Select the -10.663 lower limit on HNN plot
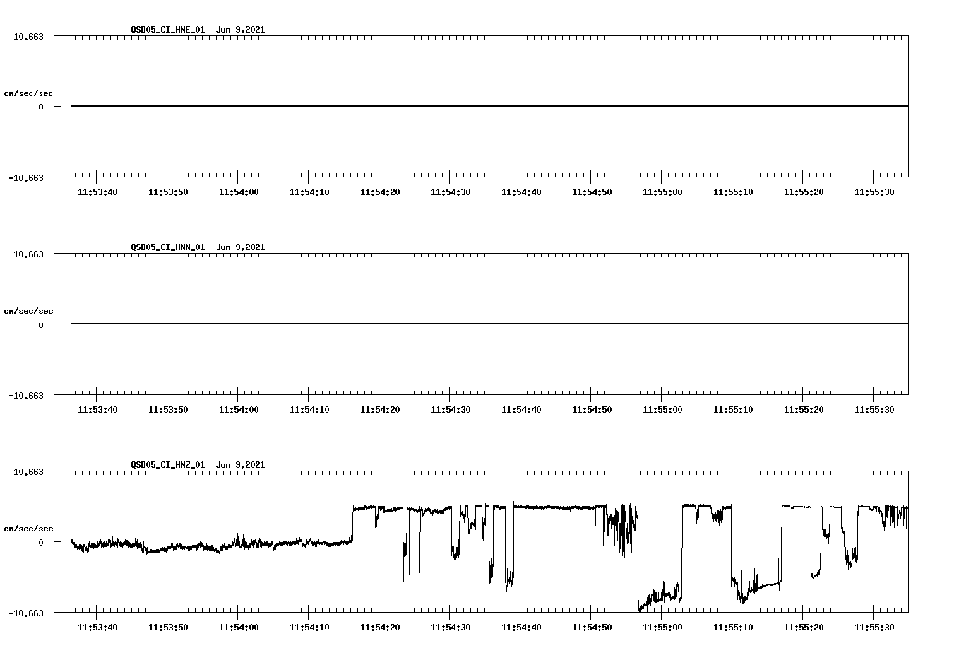This screenshot has width=959, height=653. tap(26, 395)
